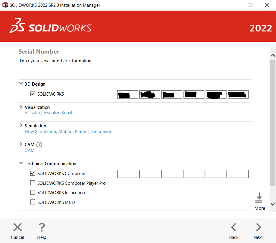The height and width of the screenshot is (243, 276).
Task: Click the 3DS SOLIDWORKS banner logo
Action: (x=50, y=26)
